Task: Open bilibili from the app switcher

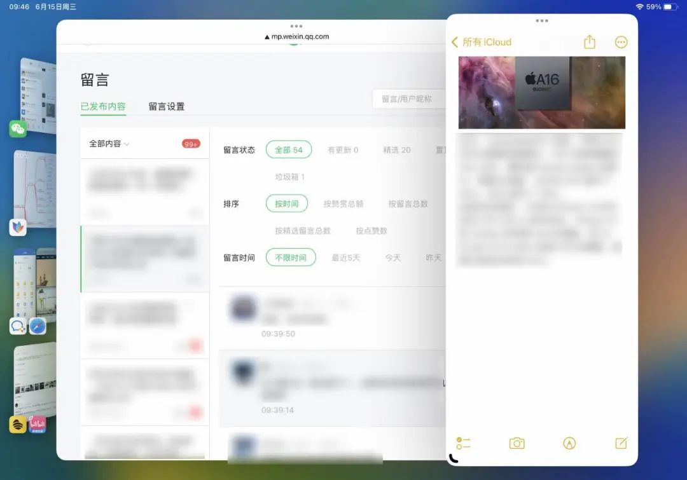Action: [x=38, y=423]
